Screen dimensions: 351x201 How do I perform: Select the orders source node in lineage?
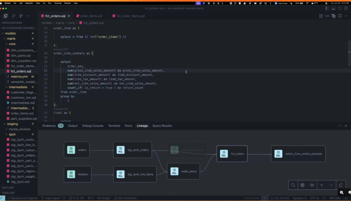point(77,150)
